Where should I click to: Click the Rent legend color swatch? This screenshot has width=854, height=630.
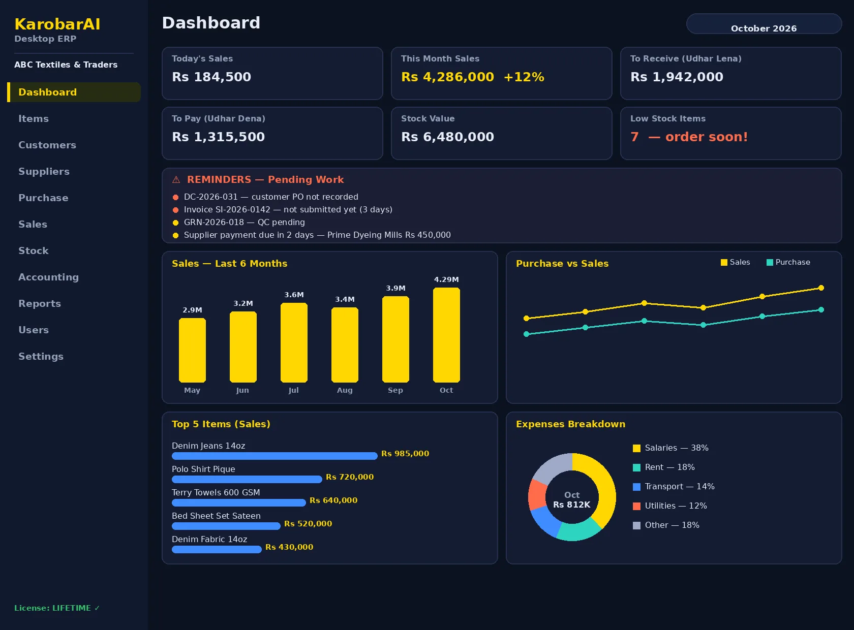click(636, 467)
